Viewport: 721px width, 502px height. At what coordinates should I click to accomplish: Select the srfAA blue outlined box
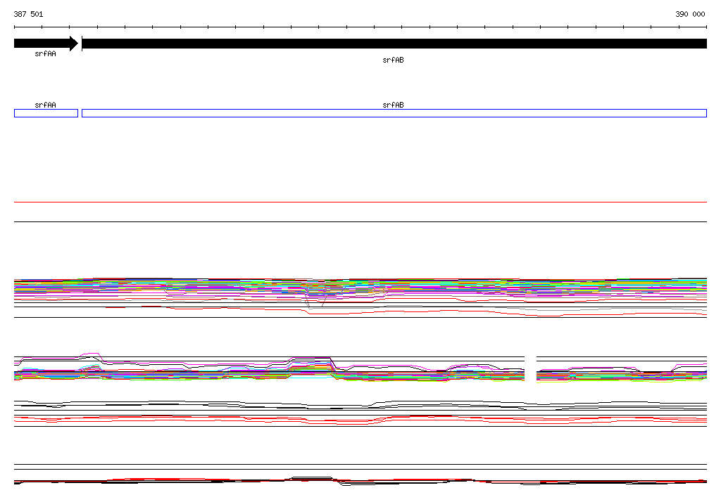point(46,113)
